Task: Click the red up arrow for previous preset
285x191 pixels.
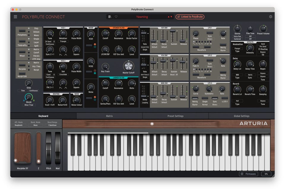Action: 169,17
